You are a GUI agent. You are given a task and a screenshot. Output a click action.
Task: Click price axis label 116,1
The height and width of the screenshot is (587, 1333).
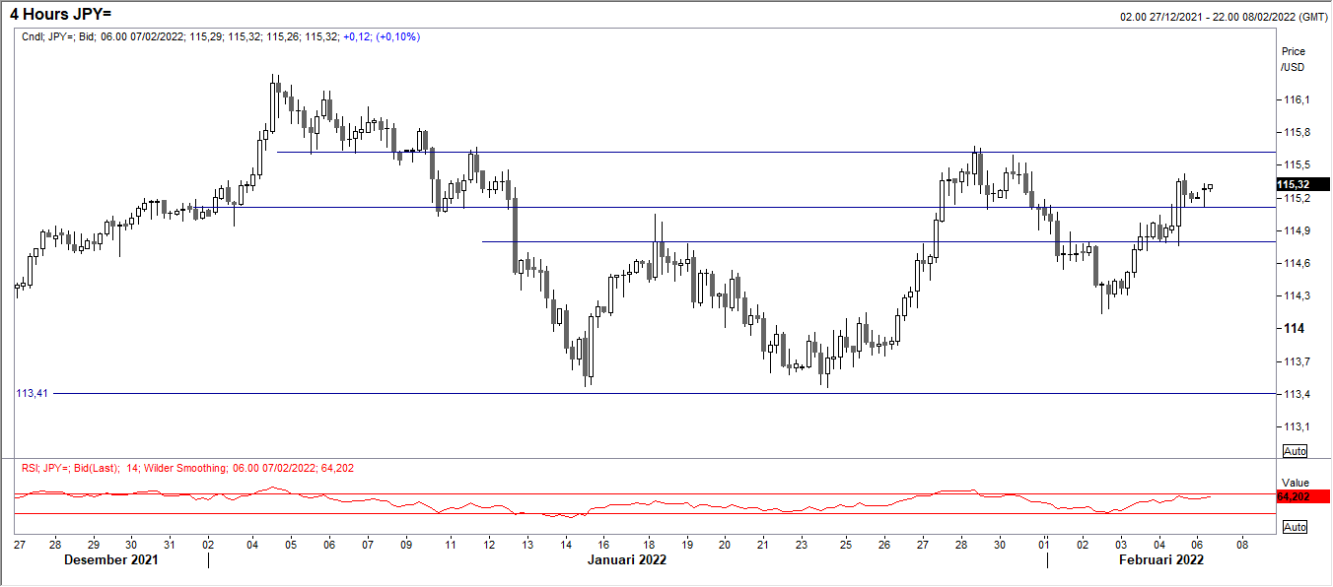[x=1296, y=99]
